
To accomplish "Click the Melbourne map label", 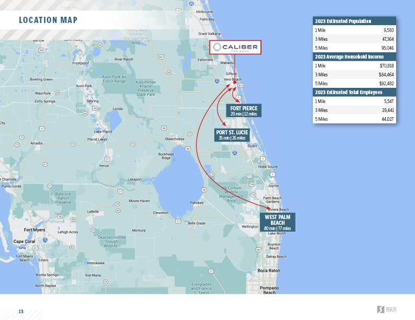I will point(204,12).
